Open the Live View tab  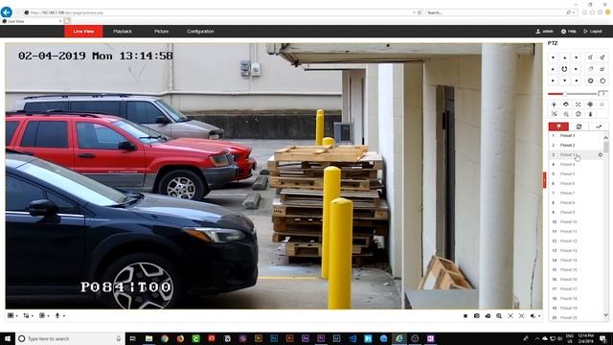83,32
